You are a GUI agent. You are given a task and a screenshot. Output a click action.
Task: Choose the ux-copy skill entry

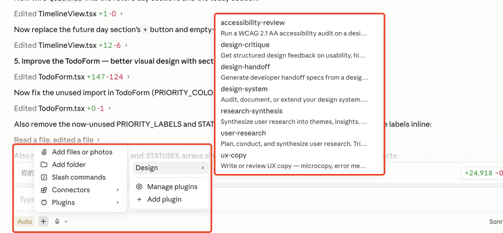coord(294,160)
